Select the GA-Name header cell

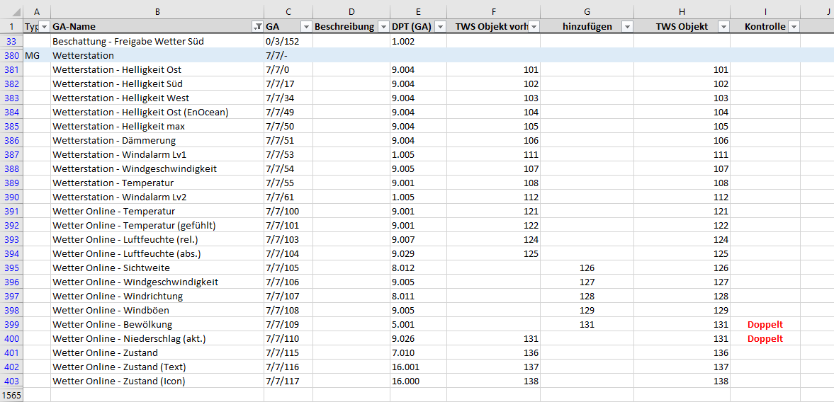coord(157,27)
